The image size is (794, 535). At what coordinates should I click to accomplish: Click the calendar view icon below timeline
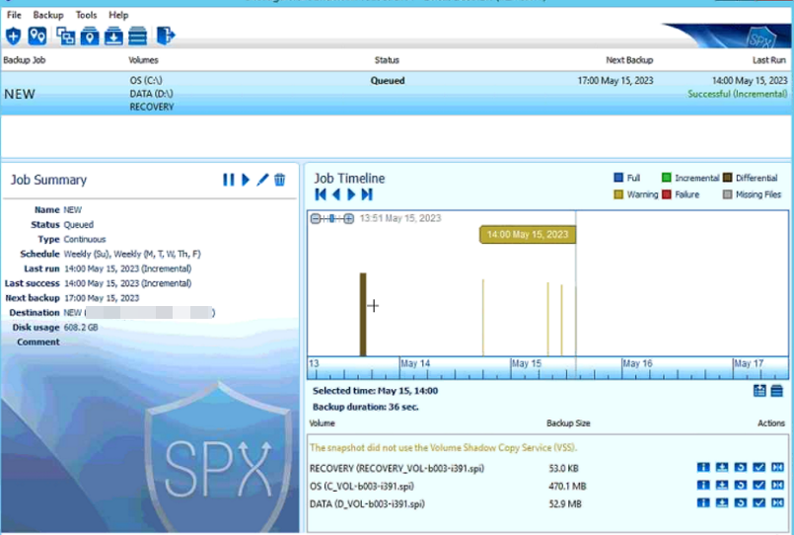[759, 391]
